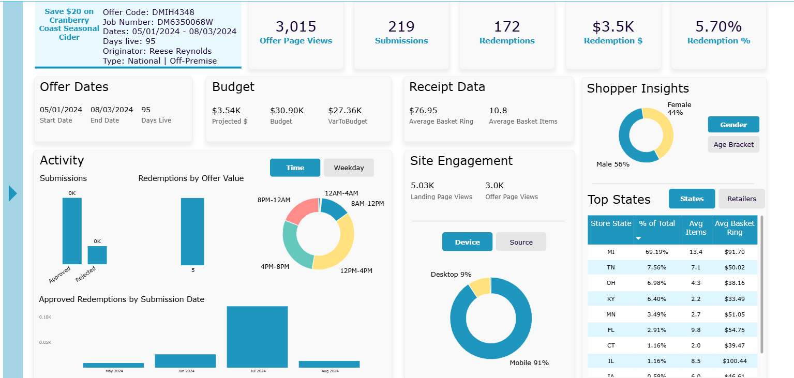Image resolution: width=794 pixels, height=378 pixels.
Task: Click the $27.36K VarToBudget value
Action: click(345, 110)
